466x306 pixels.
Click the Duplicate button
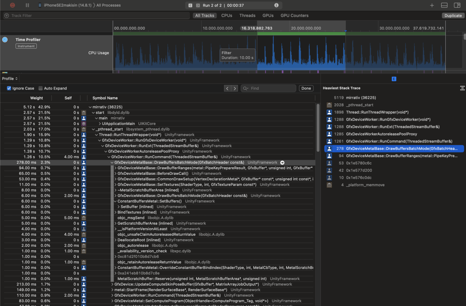tap(453, 15)
